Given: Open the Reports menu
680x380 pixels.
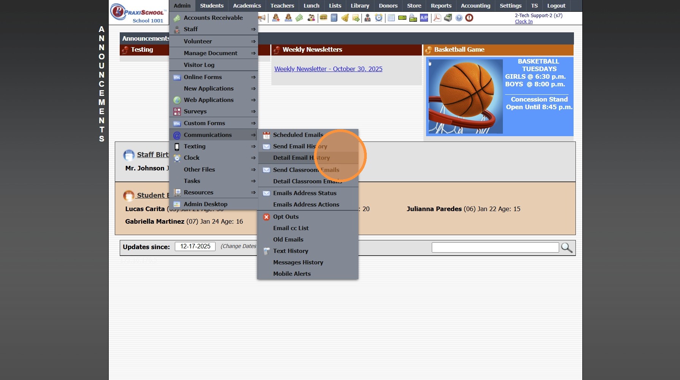Looking at the screenshot, I should [441, 6].
